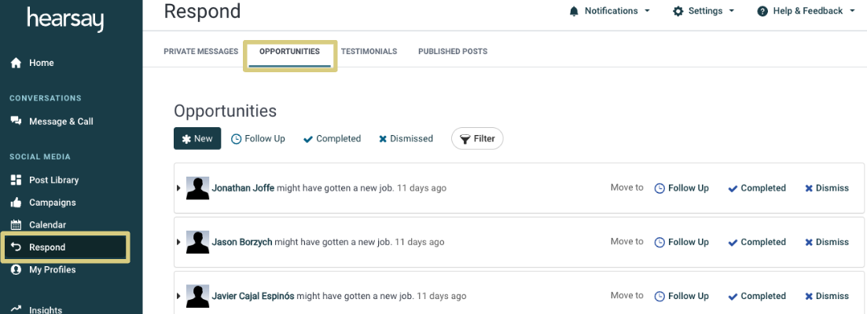Show Dismissed opportunities
Viewport: 867px width, 314px height.
coord(406,138)
